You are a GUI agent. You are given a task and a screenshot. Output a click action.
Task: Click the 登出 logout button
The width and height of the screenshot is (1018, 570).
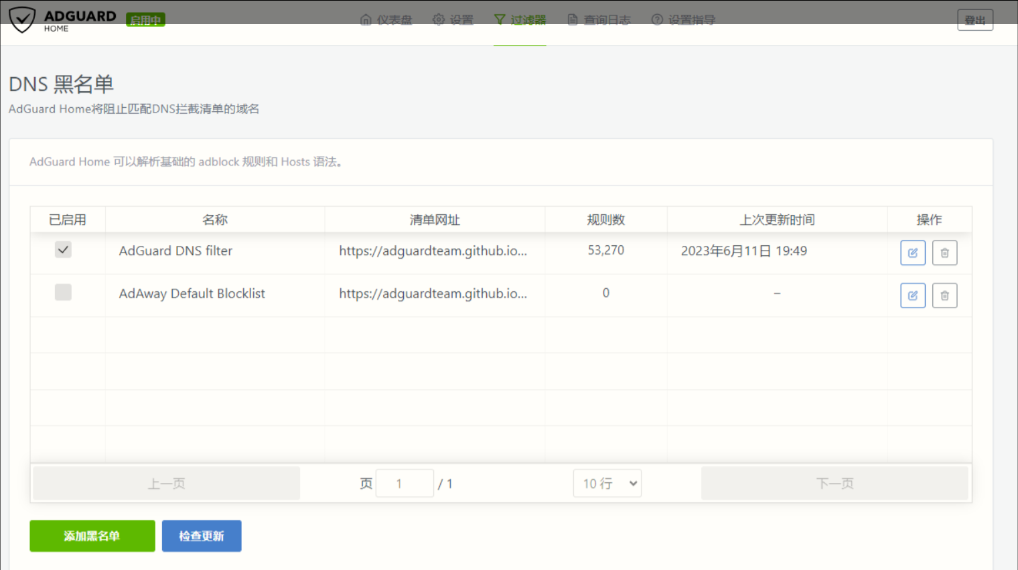pos(974,20)
